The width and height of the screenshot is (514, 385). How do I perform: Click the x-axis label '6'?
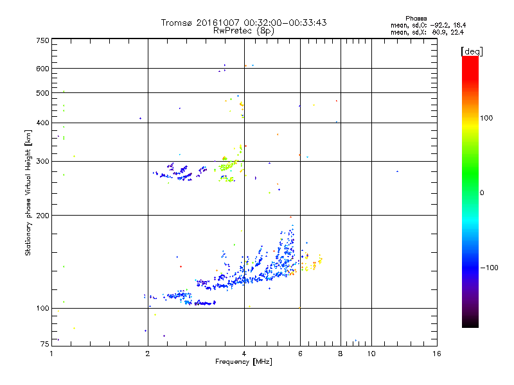[x=300, y=354]
